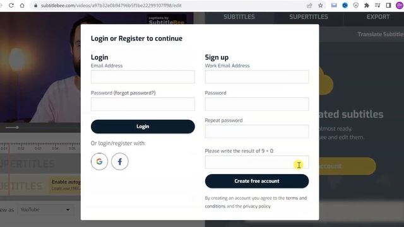This screenshot has height=227, width=404.
Task: Expand the YouTube view-as dropdown
Action: pyautogui.click(x=45, y=210)
